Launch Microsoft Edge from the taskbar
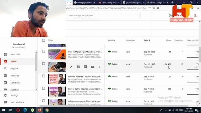The height and width of the screenshot is (113, 201). click(x=25, y=110)
